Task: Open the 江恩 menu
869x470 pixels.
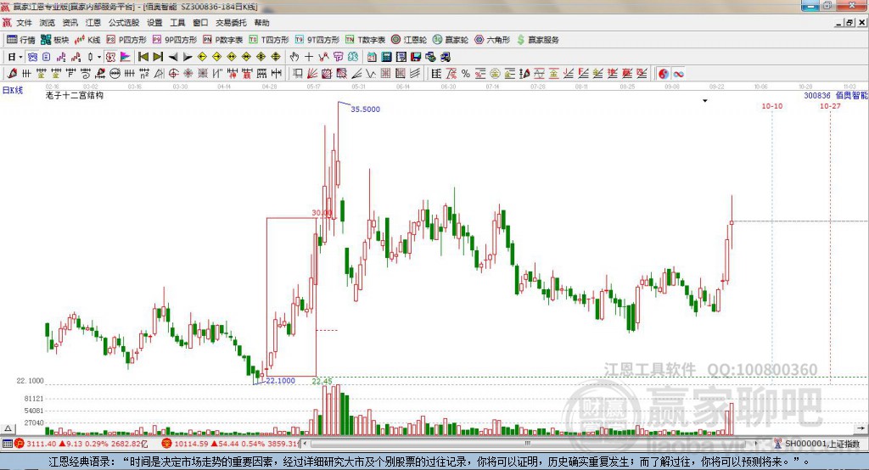Action: pos(93,23)
